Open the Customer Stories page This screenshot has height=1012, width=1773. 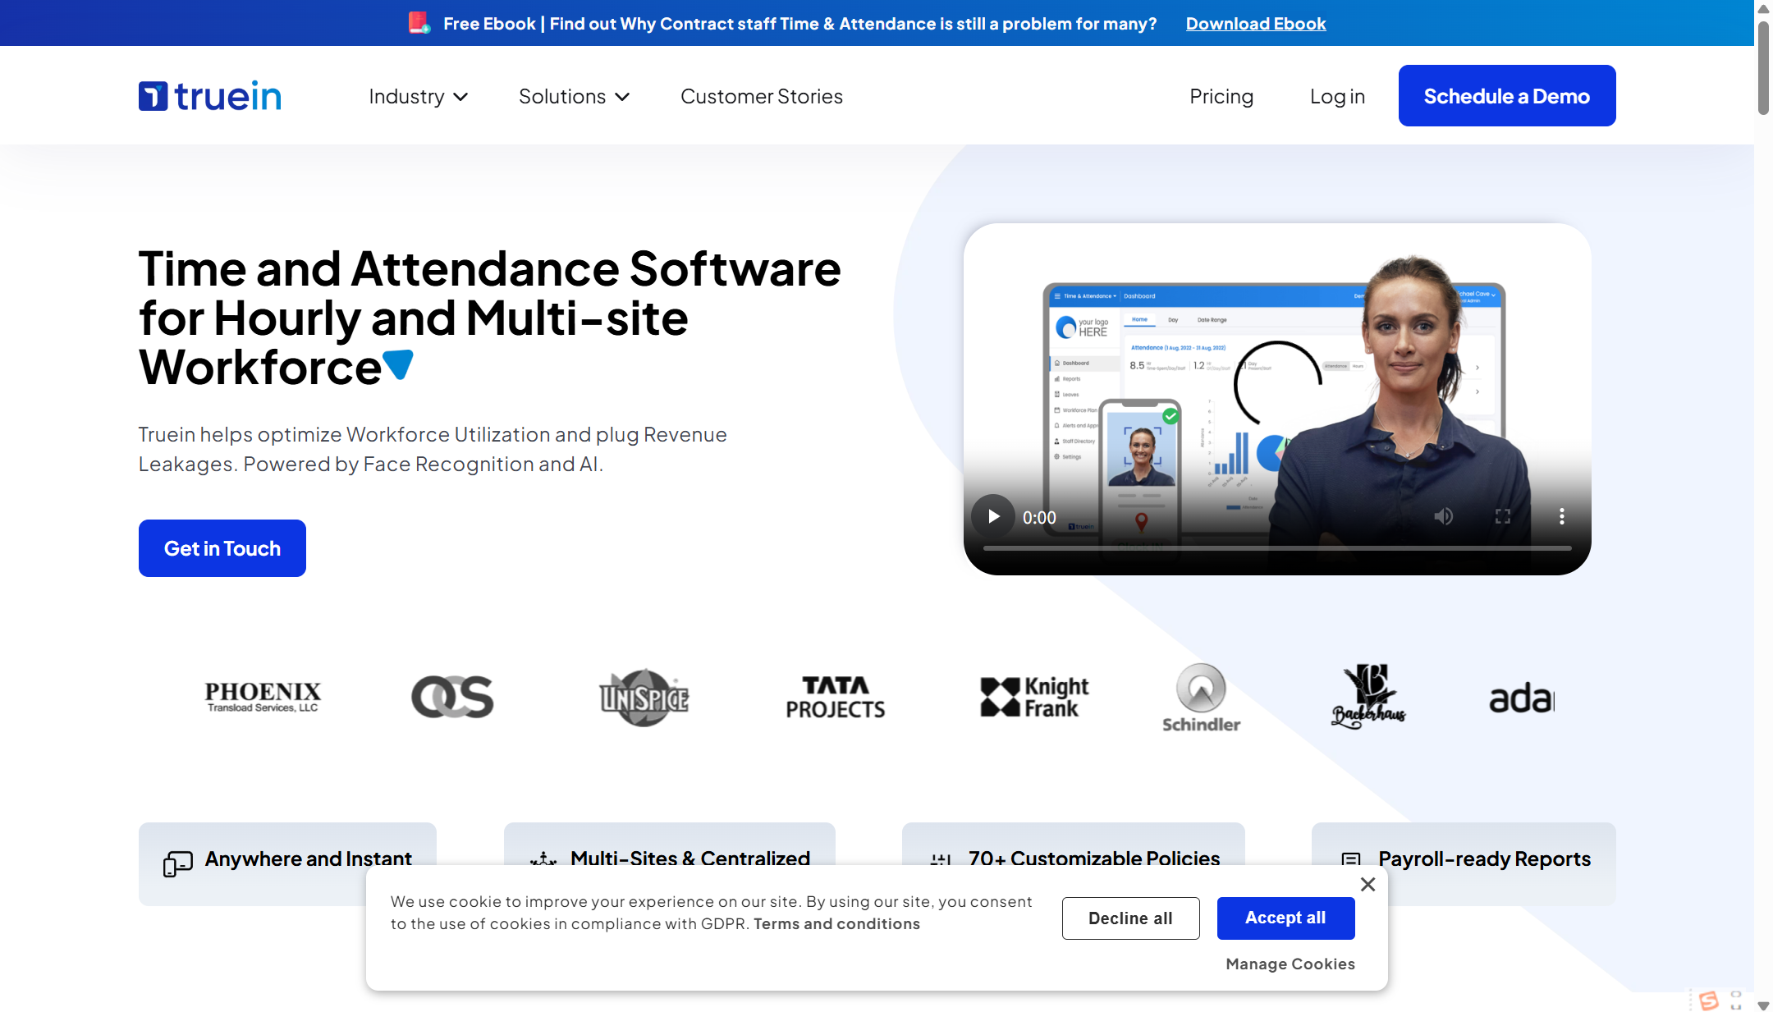pos(761,97)
